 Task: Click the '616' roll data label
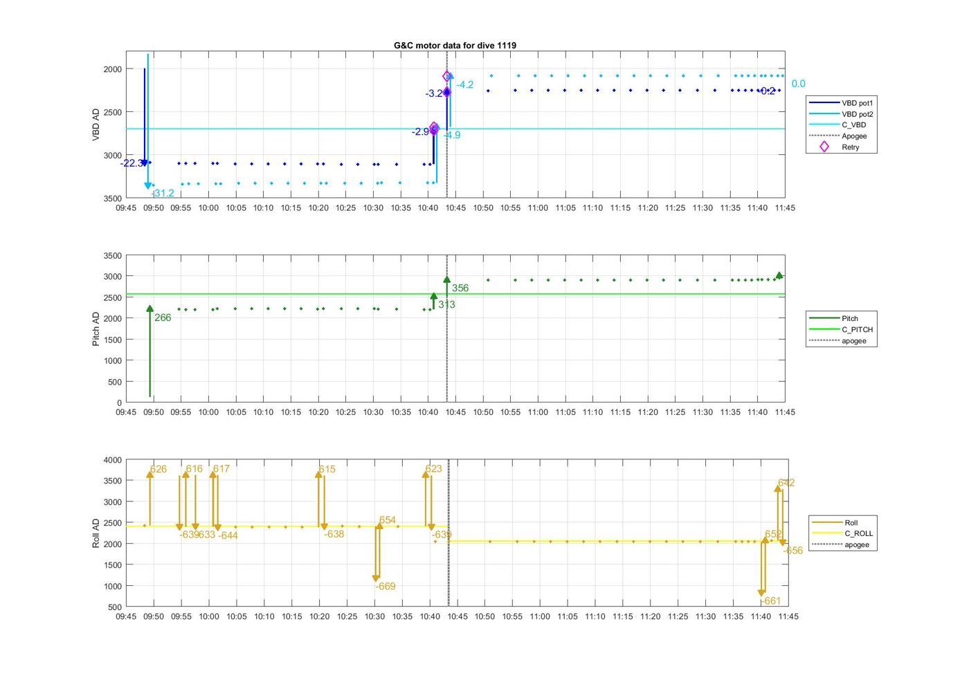pyautogui.click(x=194, y=469)
